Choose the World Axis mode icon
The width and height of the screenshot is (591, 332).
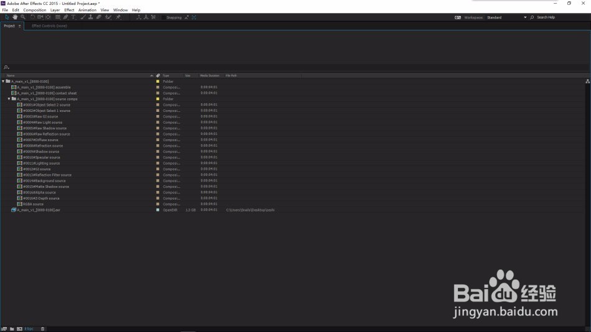(x=146, y=17)
